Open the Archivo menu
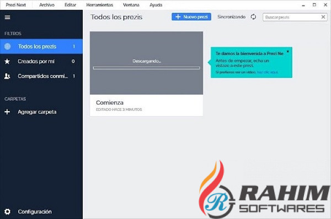Screen dimensions: 331x219 click(x=47, y=5)
